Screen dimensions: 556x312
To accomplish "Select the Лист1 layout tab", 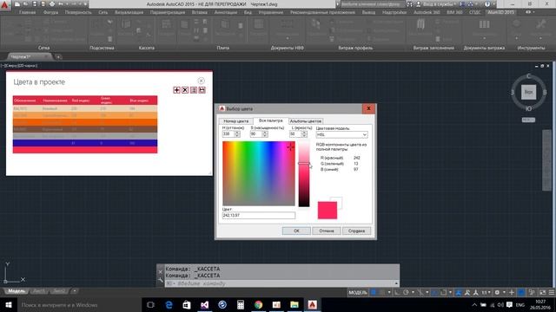I will (38, 291).
